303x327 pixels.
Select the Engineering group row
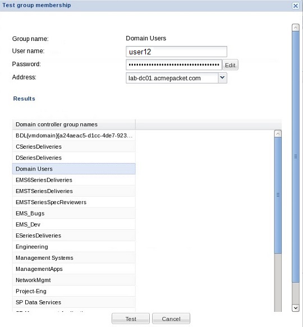coord(74,247)
